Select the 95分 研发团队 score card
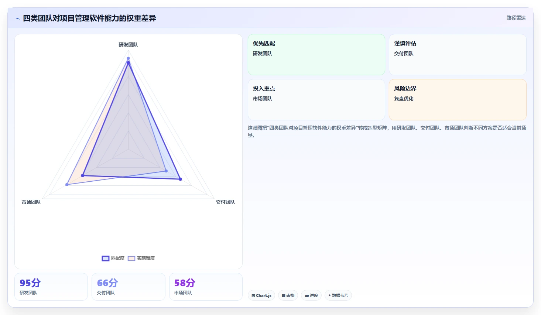This screenshot has height=315, width=541. point(51,287)
